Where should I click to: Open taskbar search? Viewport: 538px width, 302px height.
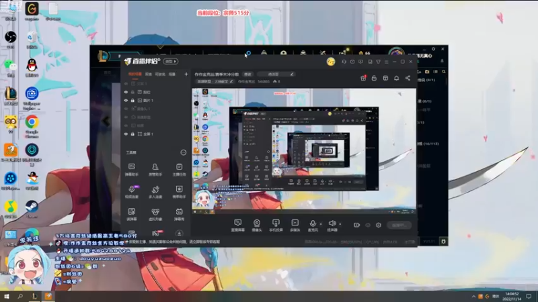click(x=20, y=296)
